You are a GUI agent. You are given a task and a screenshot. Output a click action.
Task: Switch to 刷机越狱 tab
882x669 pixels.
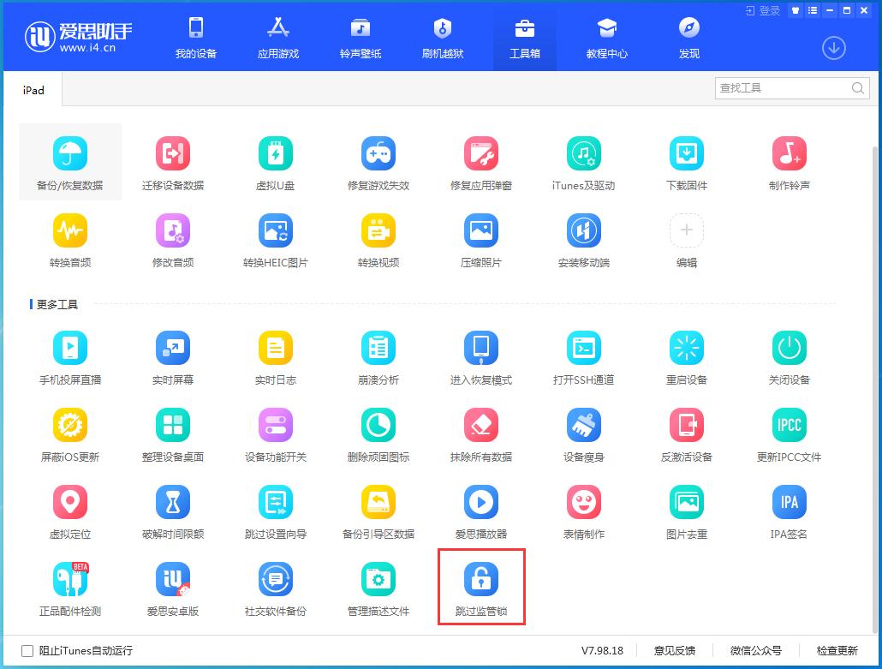(443, 38)
